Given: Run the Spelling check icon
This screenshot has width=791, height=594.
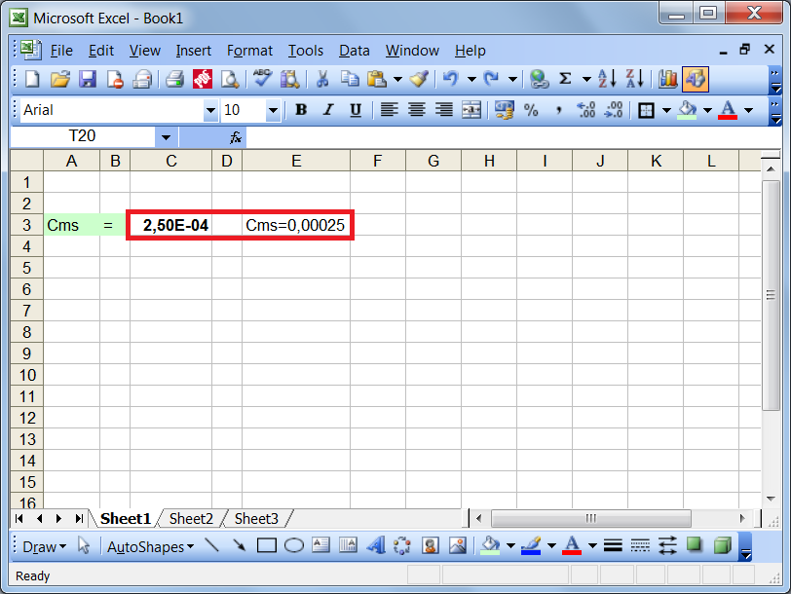Looking at the screenshot, I should (262, 79).
